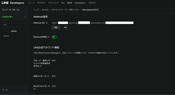Click the Webhook URL text

click(x=93, y=23)
